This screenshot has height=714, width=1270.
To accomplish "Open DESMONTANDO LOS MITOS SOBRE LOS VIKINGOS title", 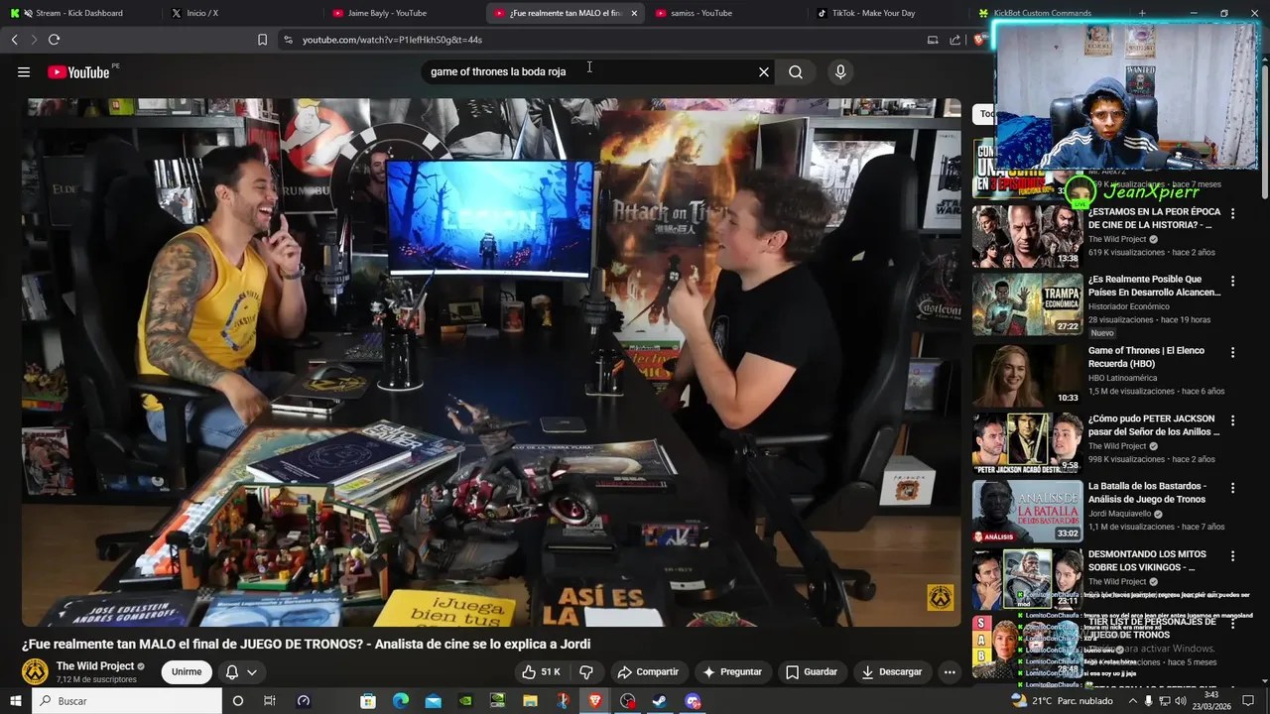I will tap(1148, 560).
